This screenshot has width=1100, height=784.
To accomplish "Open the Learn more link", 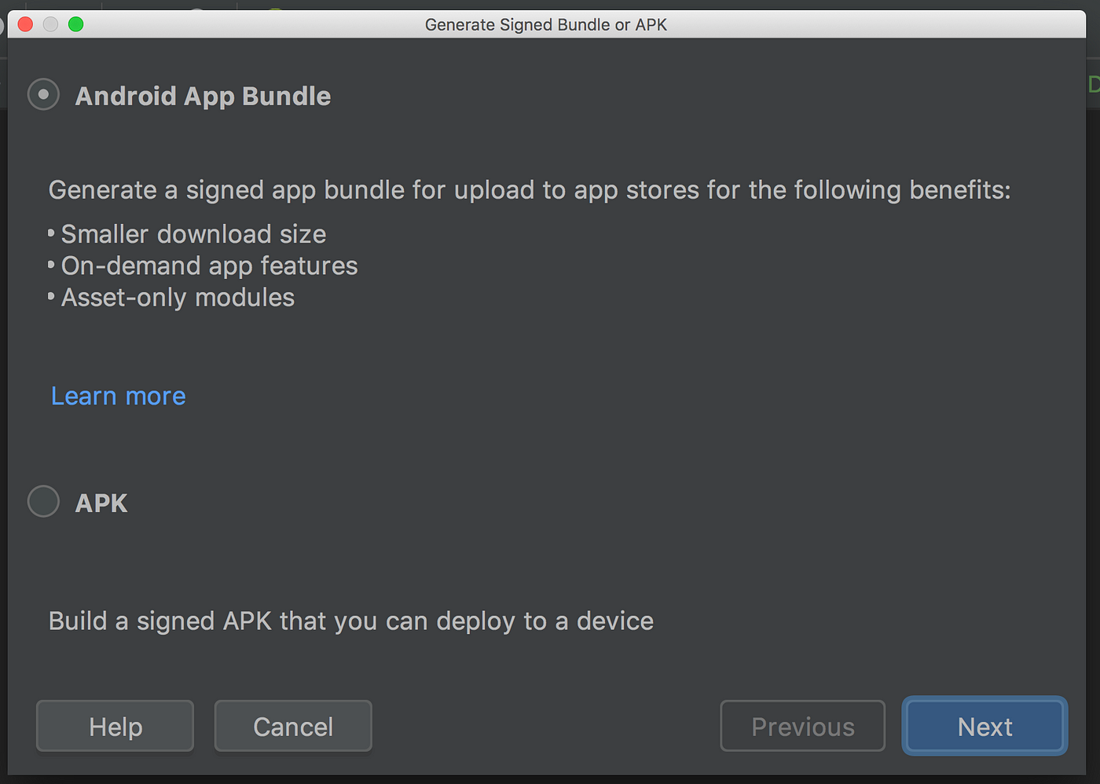I will pos(119,396).
